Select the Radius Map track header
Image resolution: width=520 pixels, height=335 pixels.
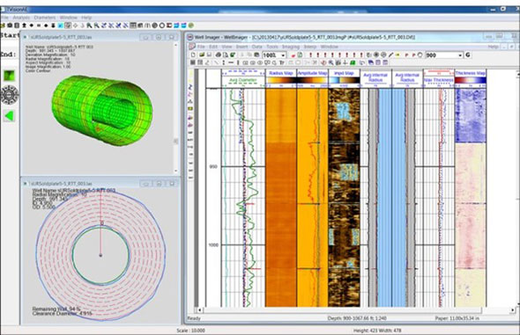tap(280, 73)
